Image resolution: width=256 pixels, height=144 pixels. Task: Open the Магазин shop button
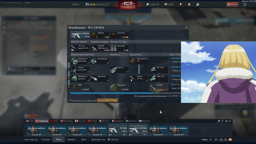[x=232, y=4]
